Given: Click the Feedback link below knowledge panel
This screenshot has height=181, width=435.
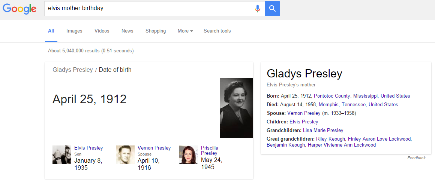Looking at the screenshot, I should (x=416, y=158).
